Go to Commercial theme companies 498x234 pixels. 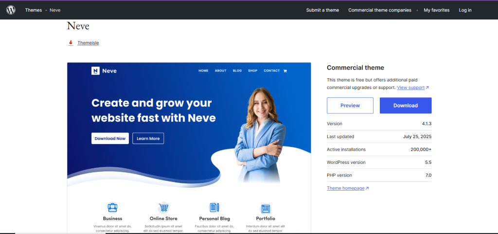pyautogui.click(x=379, y=10)
